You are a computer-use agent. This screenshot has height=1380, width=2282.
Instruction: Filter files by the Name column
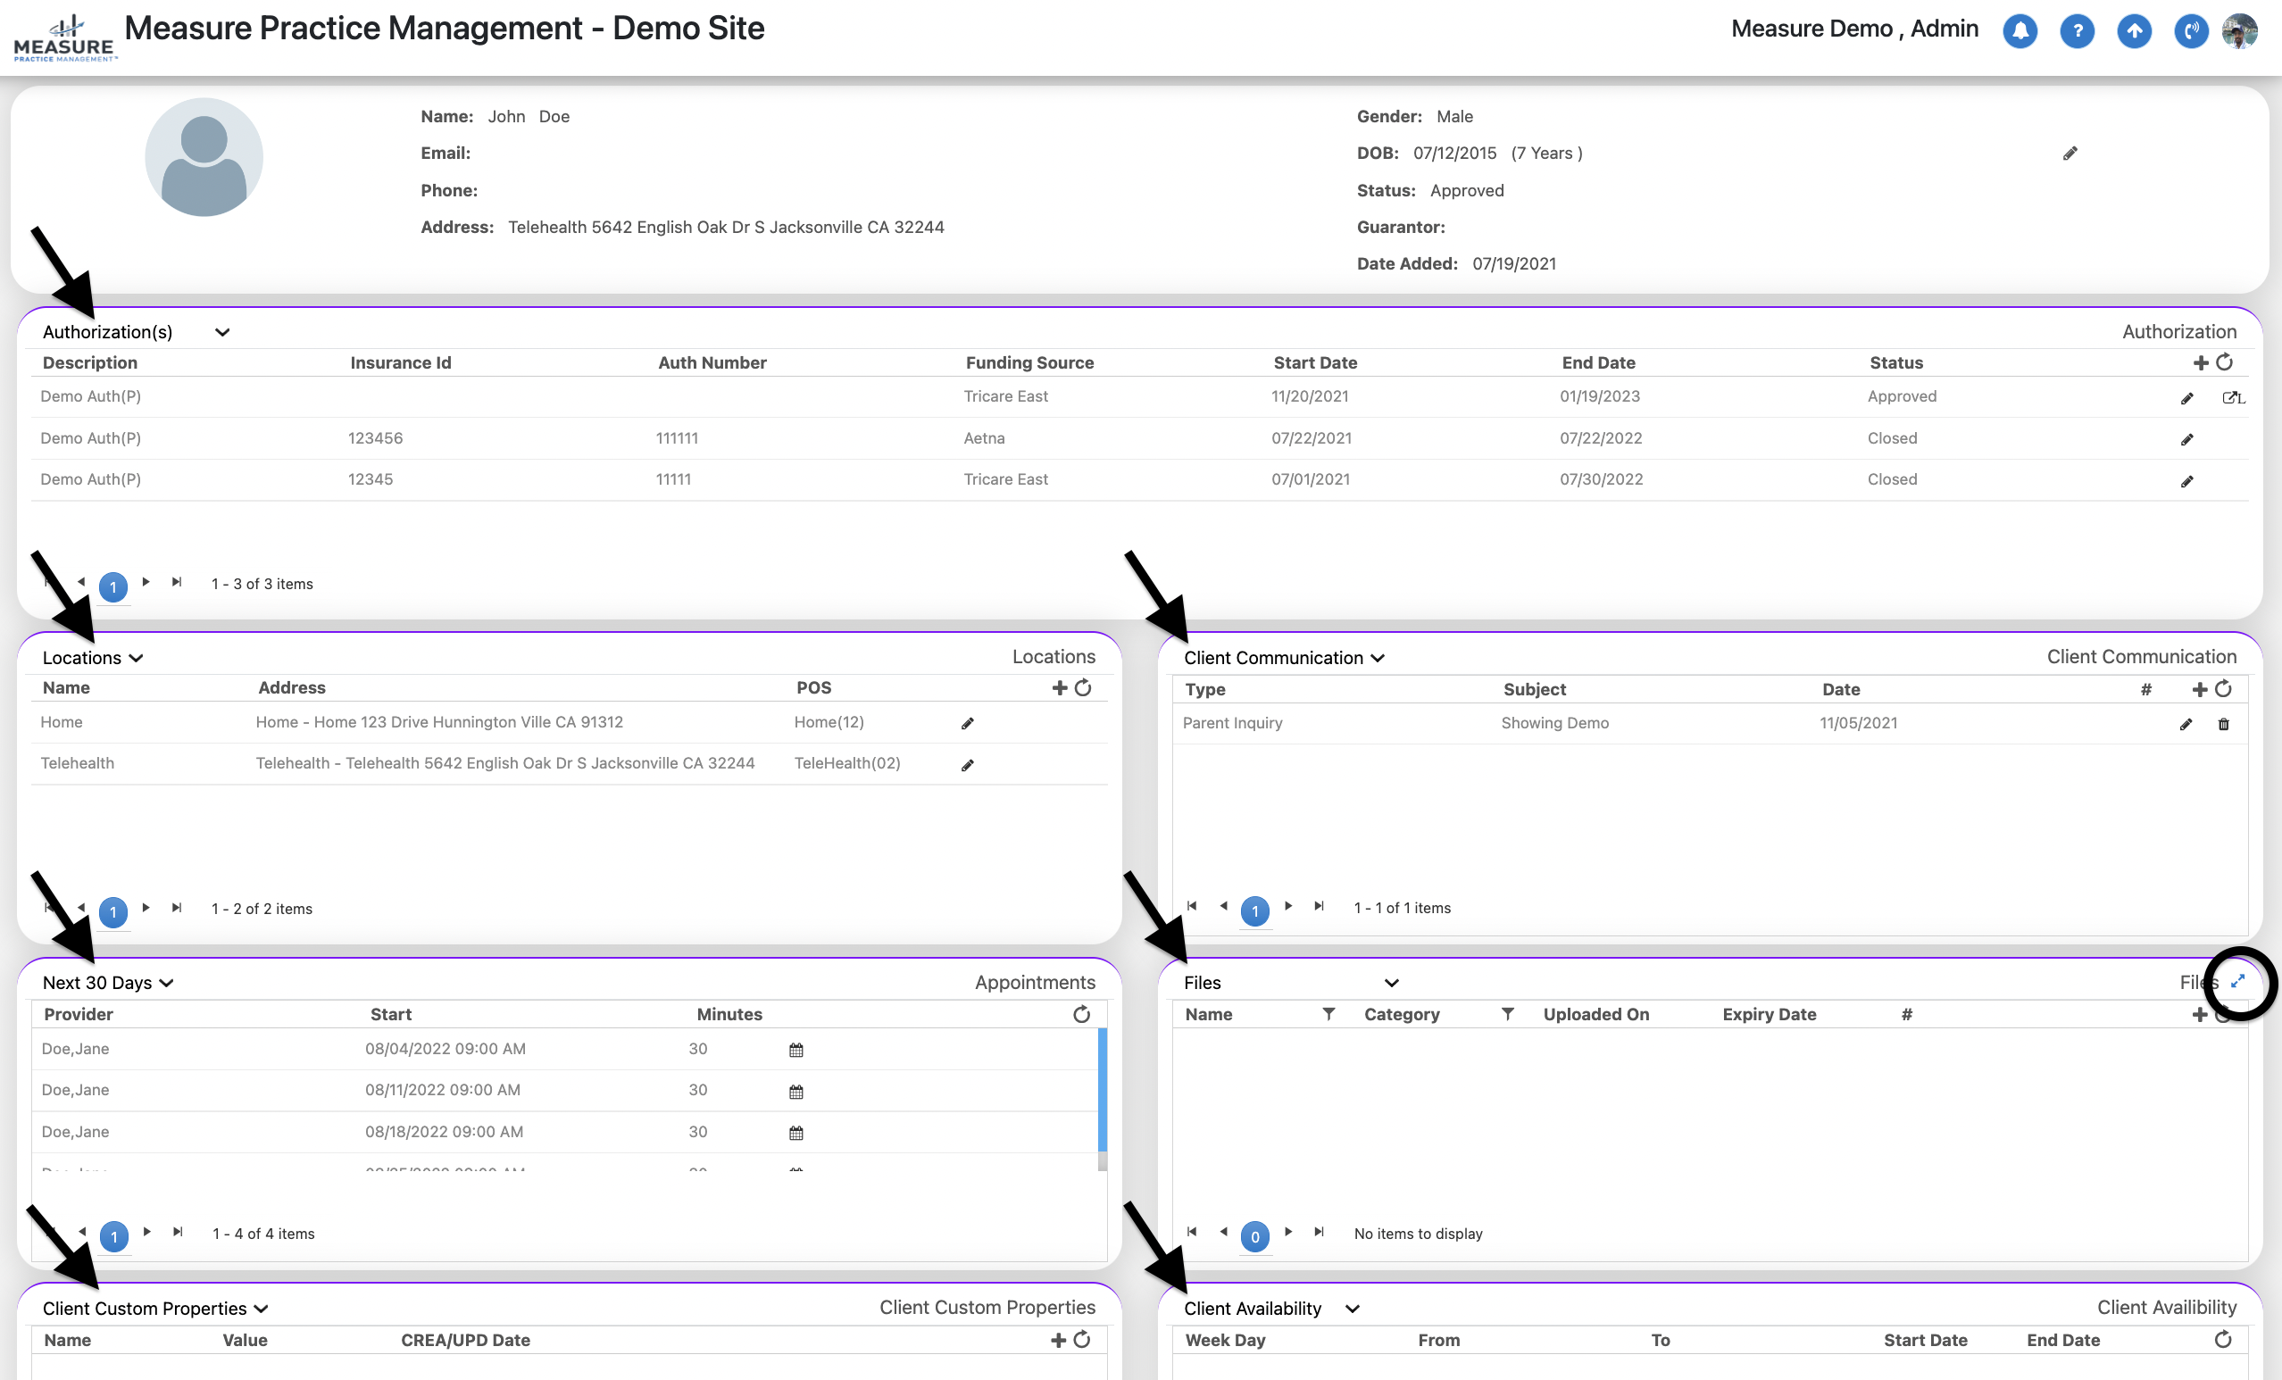(1328, 1014)
